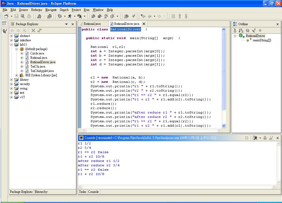Close the RationalDriver.java editor tab
282x203 pixels.
coord(144,24)
